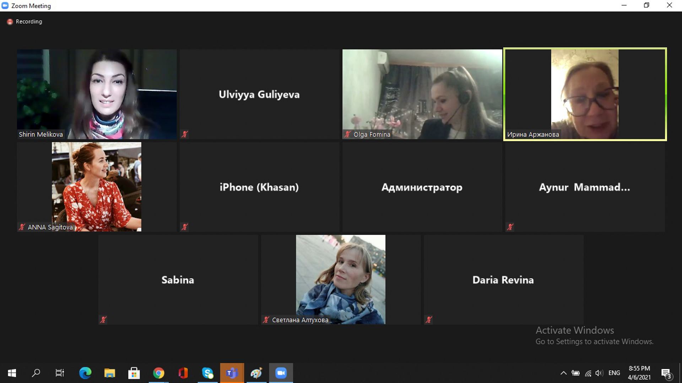The image size is (682, 383).
Task: Close the Zoom Meeting window
Action: 670,5
